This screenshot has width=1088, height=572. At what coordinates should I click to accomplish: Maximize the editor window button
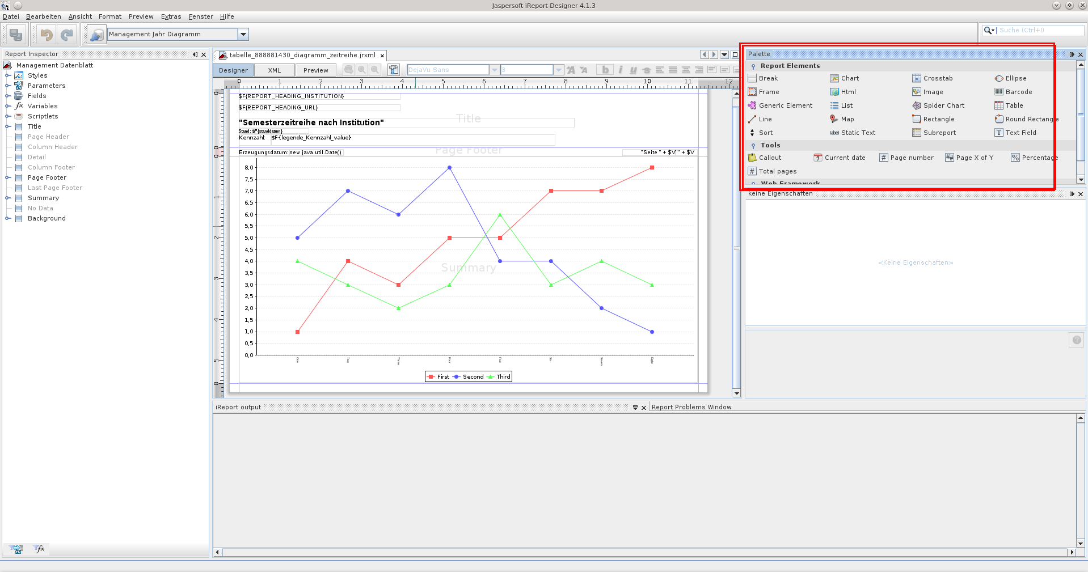click(x=735, y=54)
